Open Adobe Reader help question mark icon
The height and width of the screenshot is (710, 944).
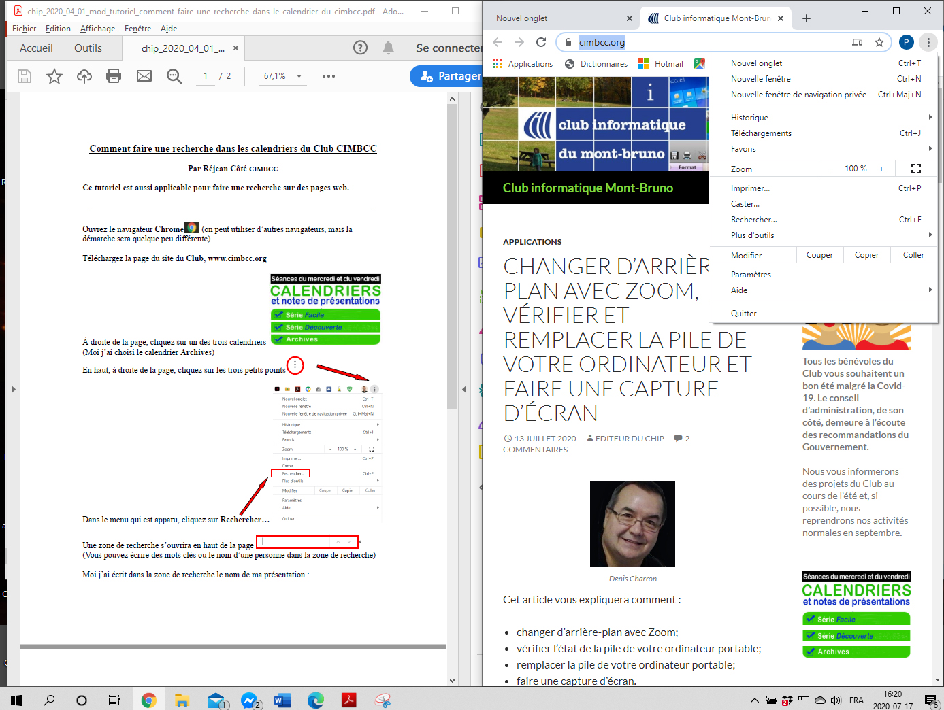tap(361, 48)
